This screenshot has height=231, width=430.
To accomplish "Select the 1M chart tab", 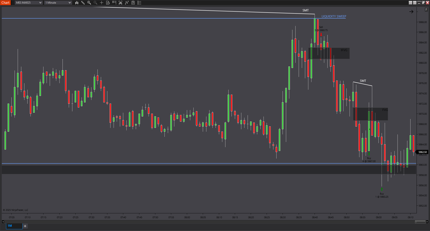I will click(x=14, y=226).
